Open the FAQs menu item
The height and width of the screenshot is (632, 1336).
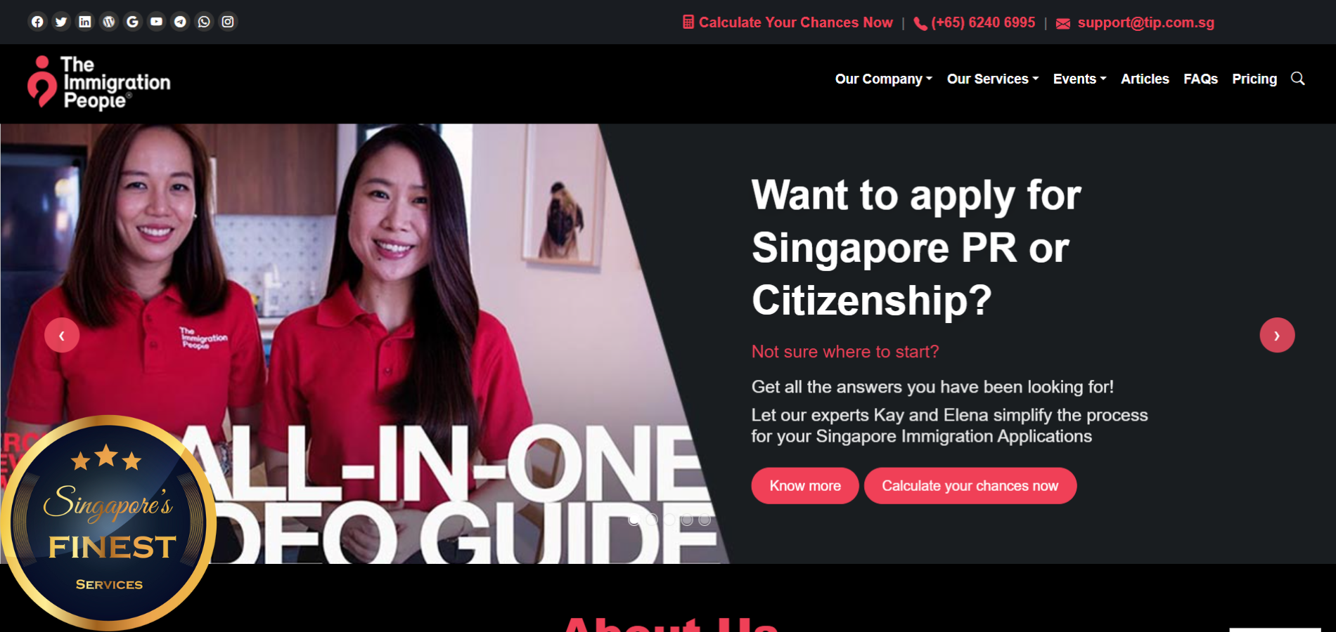(1200, 79)
